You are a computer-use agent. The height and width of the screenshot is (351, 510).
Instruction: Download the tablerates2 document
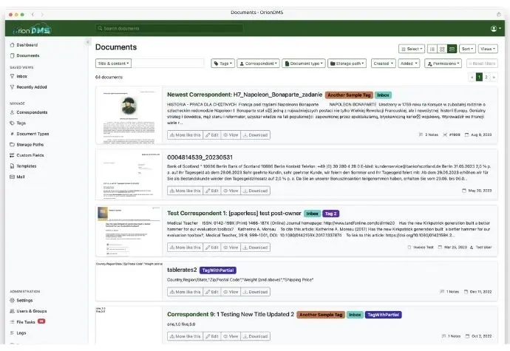coord(255,292)
